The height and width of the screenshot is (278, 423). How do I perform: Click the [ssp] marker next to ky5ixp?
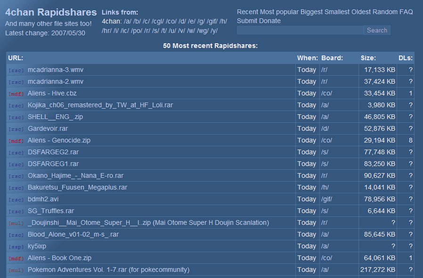click(x=16, y=246)
